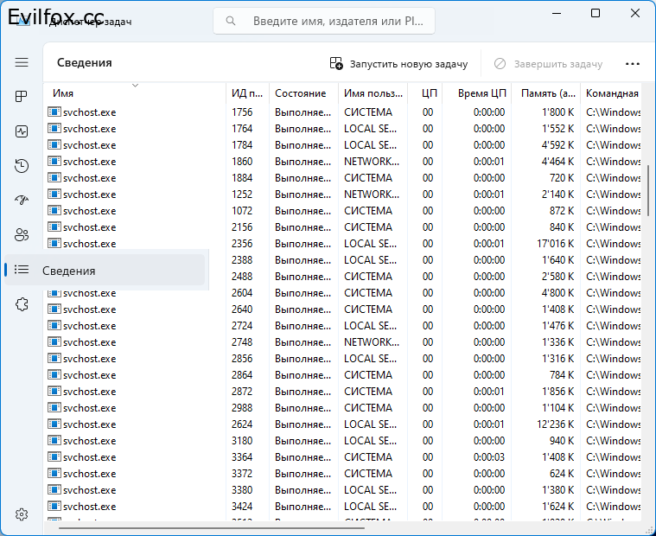Open the Services puzzle-piece icon

click(x=22, y=304)
